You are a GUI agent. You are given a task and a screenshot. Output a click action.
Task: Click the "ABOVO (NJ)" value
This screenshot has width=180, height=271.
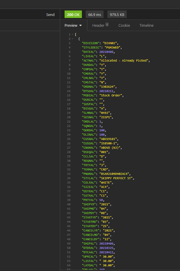coord(110,148)
